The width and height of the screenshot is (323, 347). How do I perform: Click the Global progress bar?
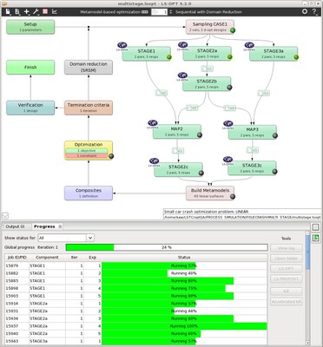[167, 247]
